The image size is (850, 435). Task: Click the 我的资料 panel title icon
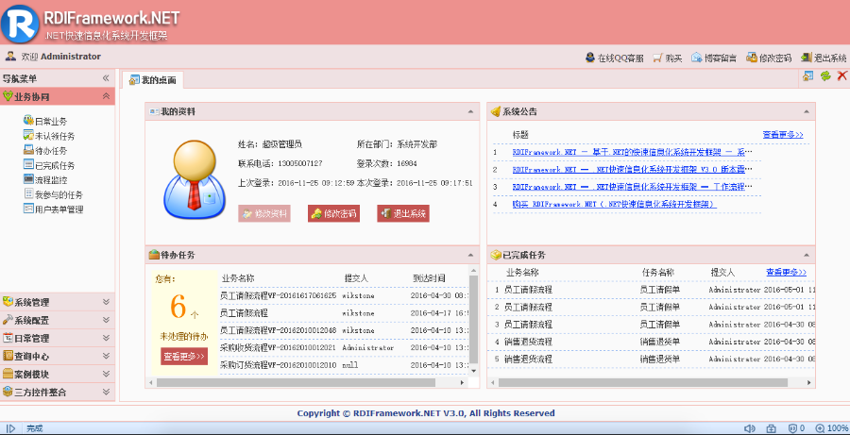coord(154,111)
